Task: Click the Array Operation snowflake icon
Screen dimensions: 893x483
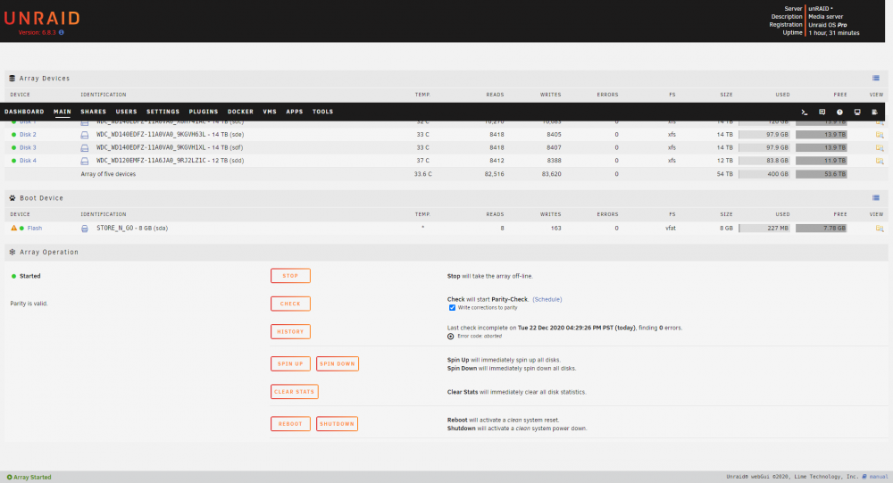Action: (x=12, y=252)
